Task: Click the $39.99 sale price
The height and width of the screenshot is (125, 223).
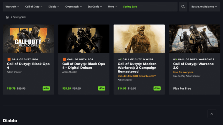Action: 67,89
